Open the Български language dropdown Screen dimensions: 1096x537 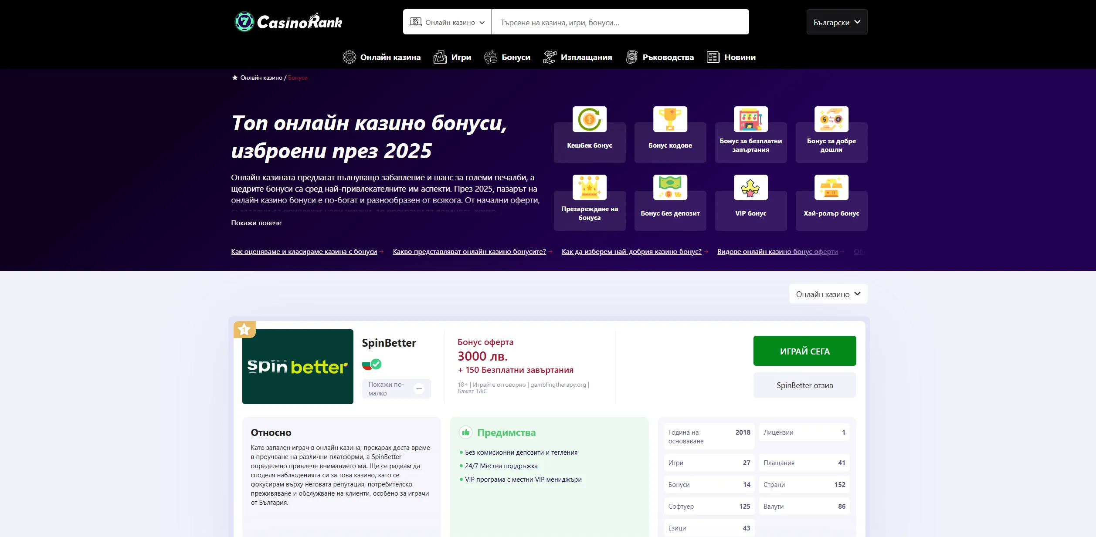point(837,22)
